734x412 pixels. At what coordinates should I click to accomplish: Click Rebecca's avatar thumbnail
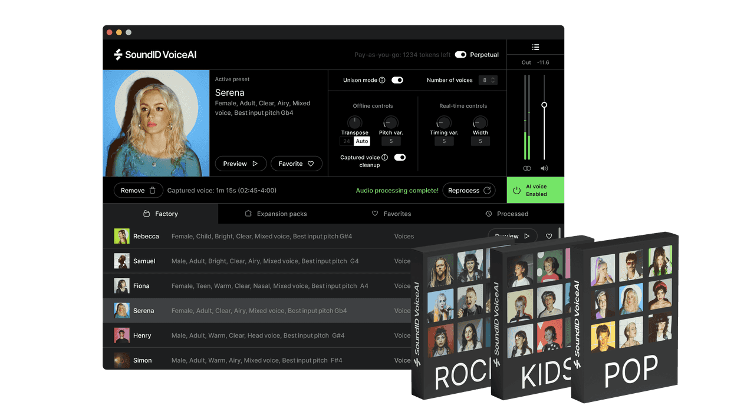tap(121, 237)
